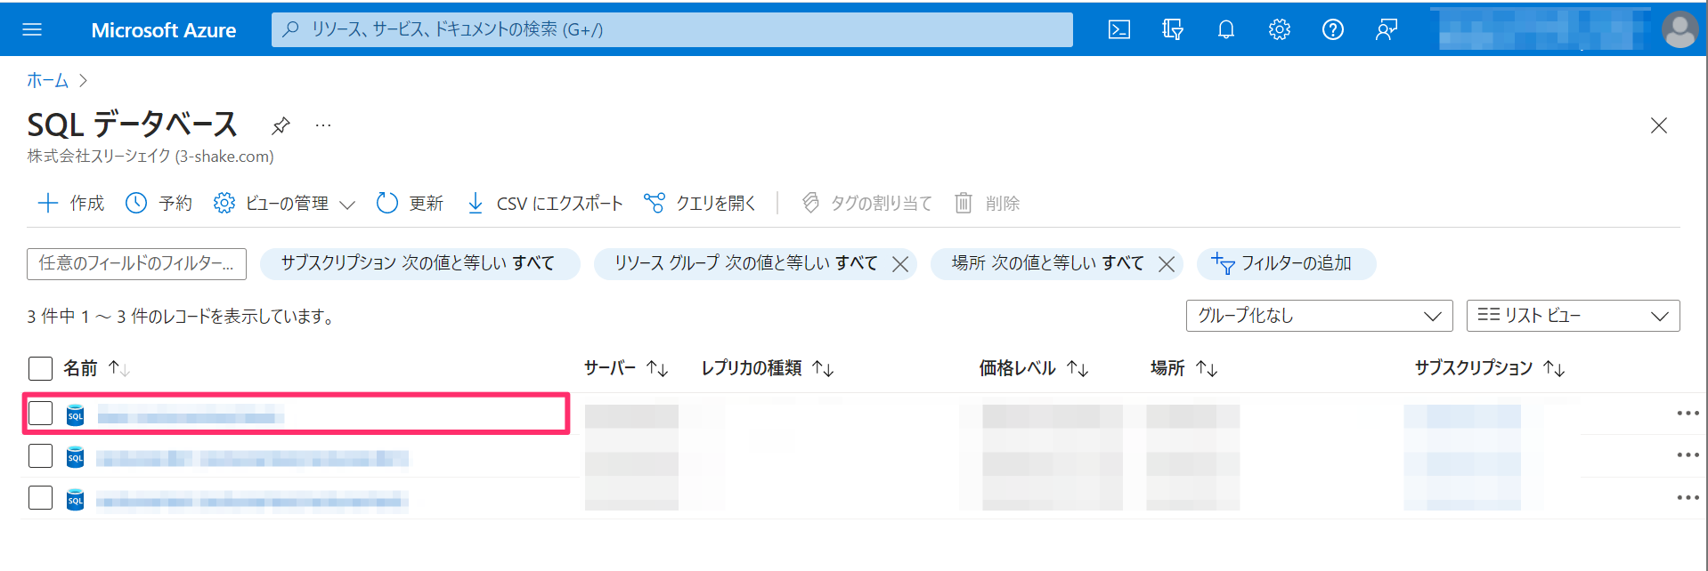Sort by 場所 column

tap(1183, 368)
